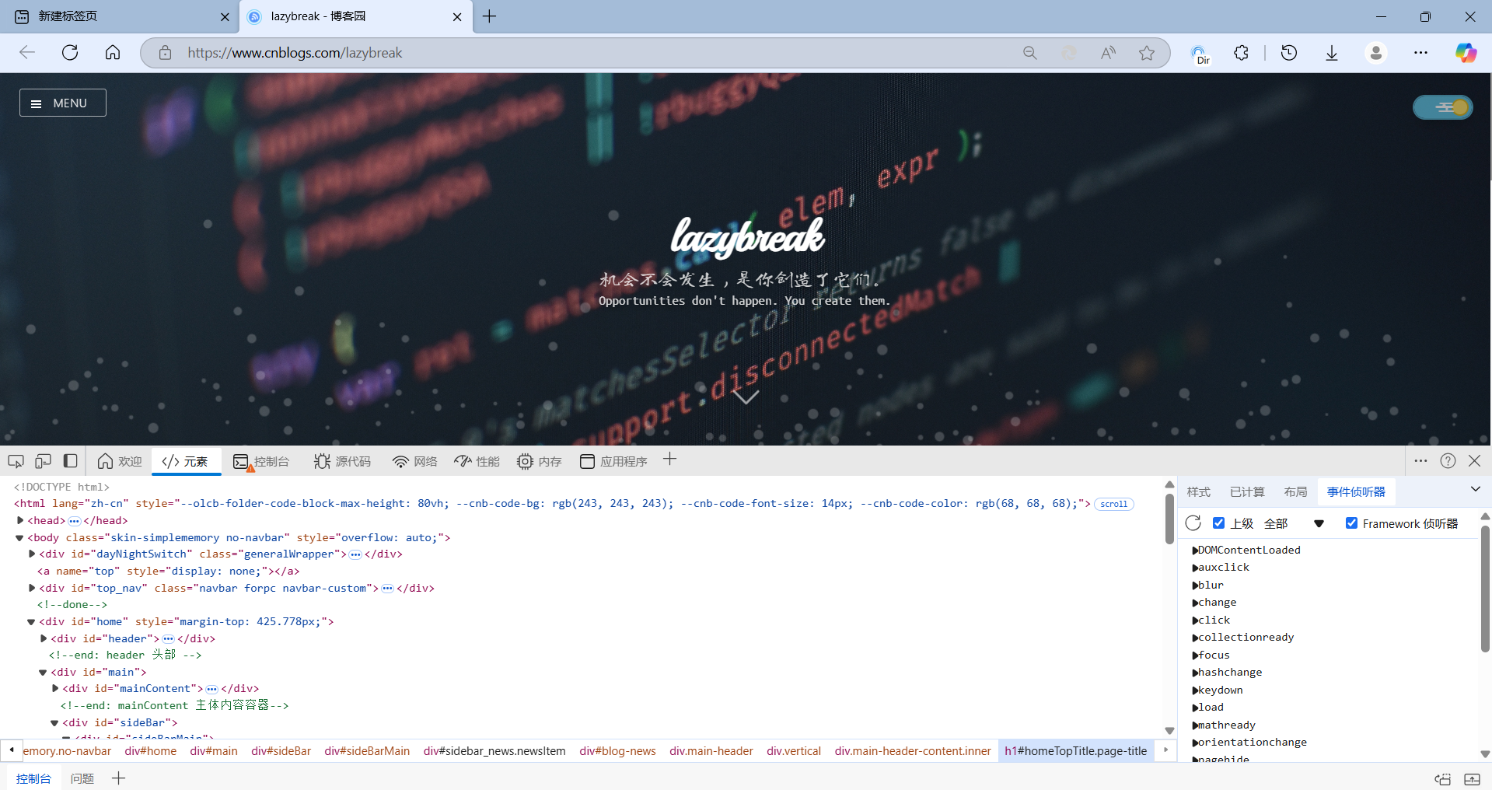
Task: Collapse the div#home node
Action: coord(32,621)
